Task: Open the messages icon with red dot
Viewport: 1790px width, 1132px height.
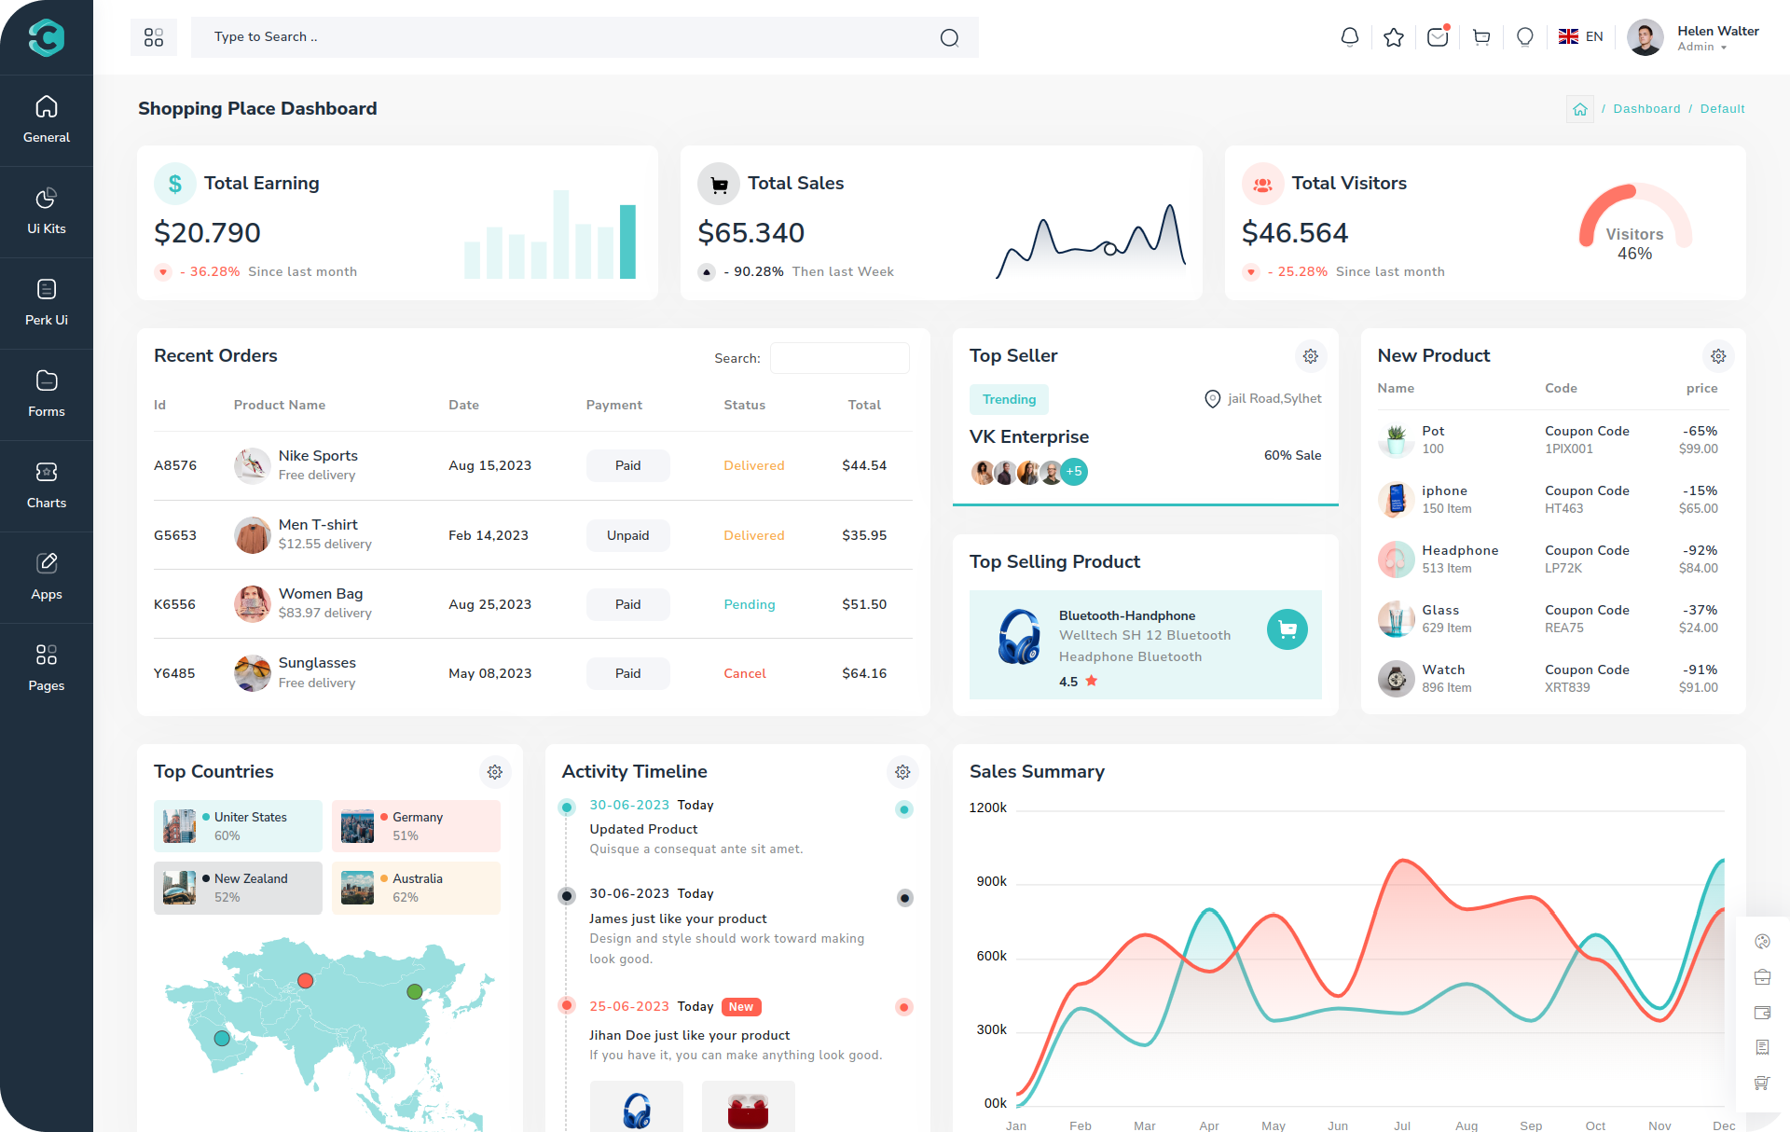Action: 1438,37
